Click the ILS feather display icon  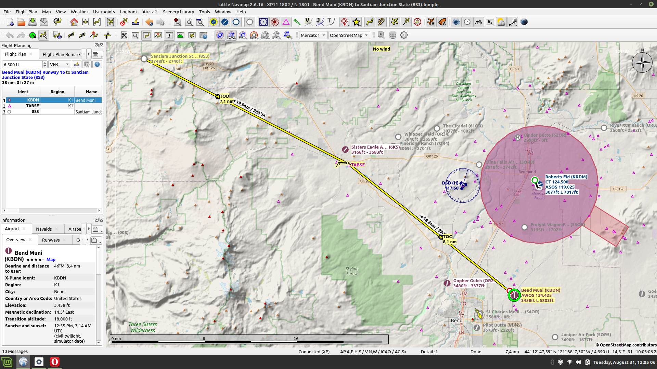(297, 22)
